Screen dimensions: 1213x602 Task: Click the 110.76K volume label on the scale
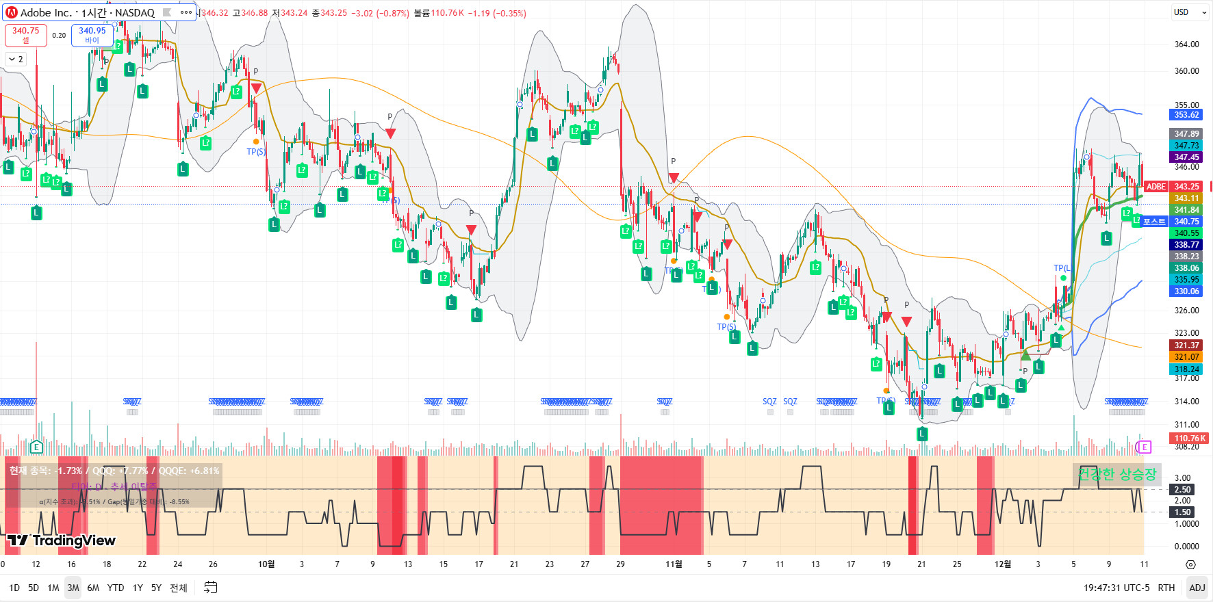(x=1190, y=439)
